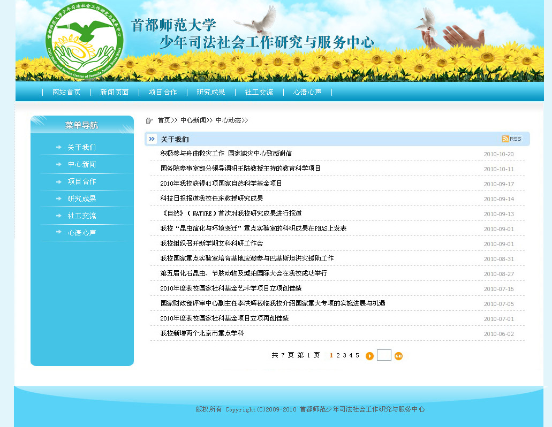
Task: Click the 首页 breadcrumb link
Action: click(x=164, y=120)
